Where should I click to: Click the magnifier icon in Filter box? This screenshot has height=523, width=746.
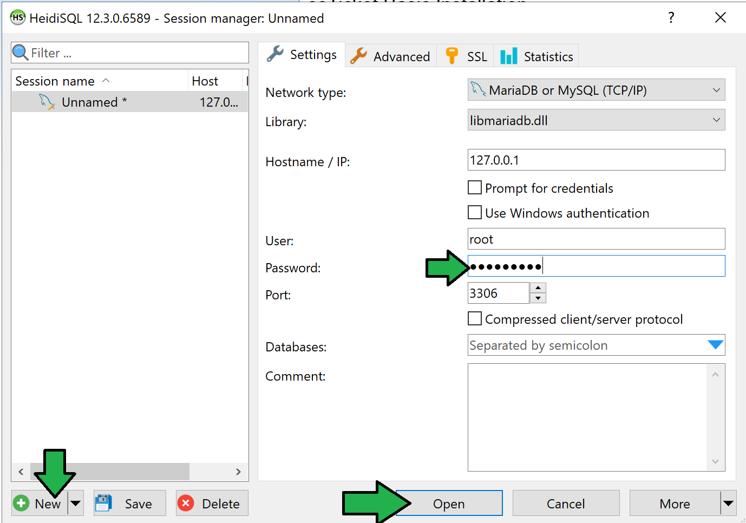[20, 53]
